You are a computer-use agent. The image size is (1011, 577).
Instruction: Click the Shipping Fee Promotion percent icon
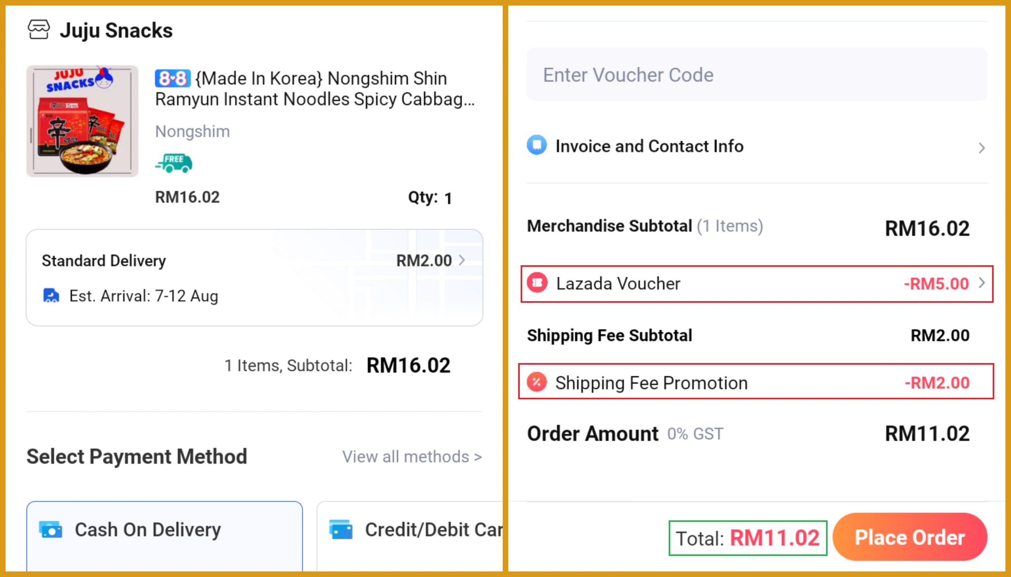tap(537, 382)
